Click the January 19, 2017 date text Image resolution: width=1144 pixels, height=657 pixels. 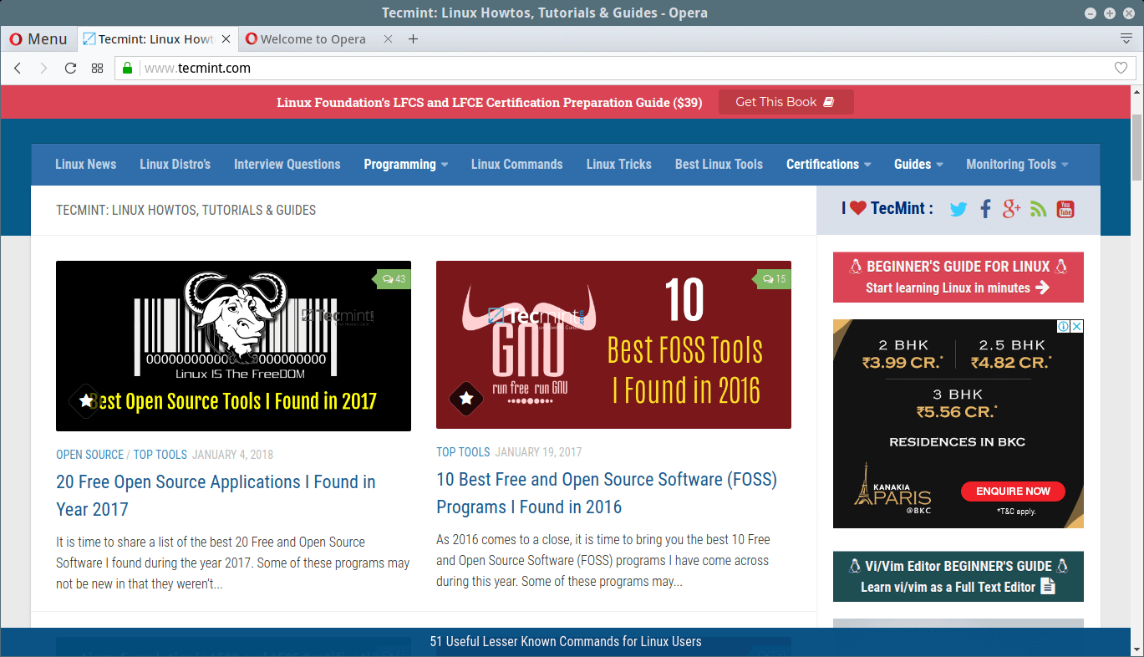538,452
